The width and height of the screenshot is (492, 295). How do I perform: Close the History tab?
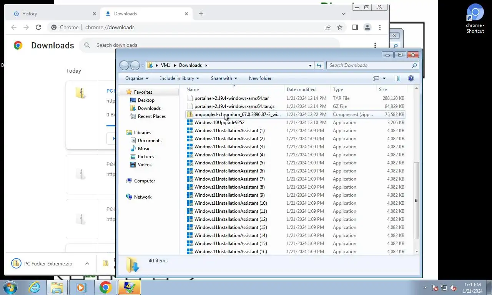pos(95,14)
